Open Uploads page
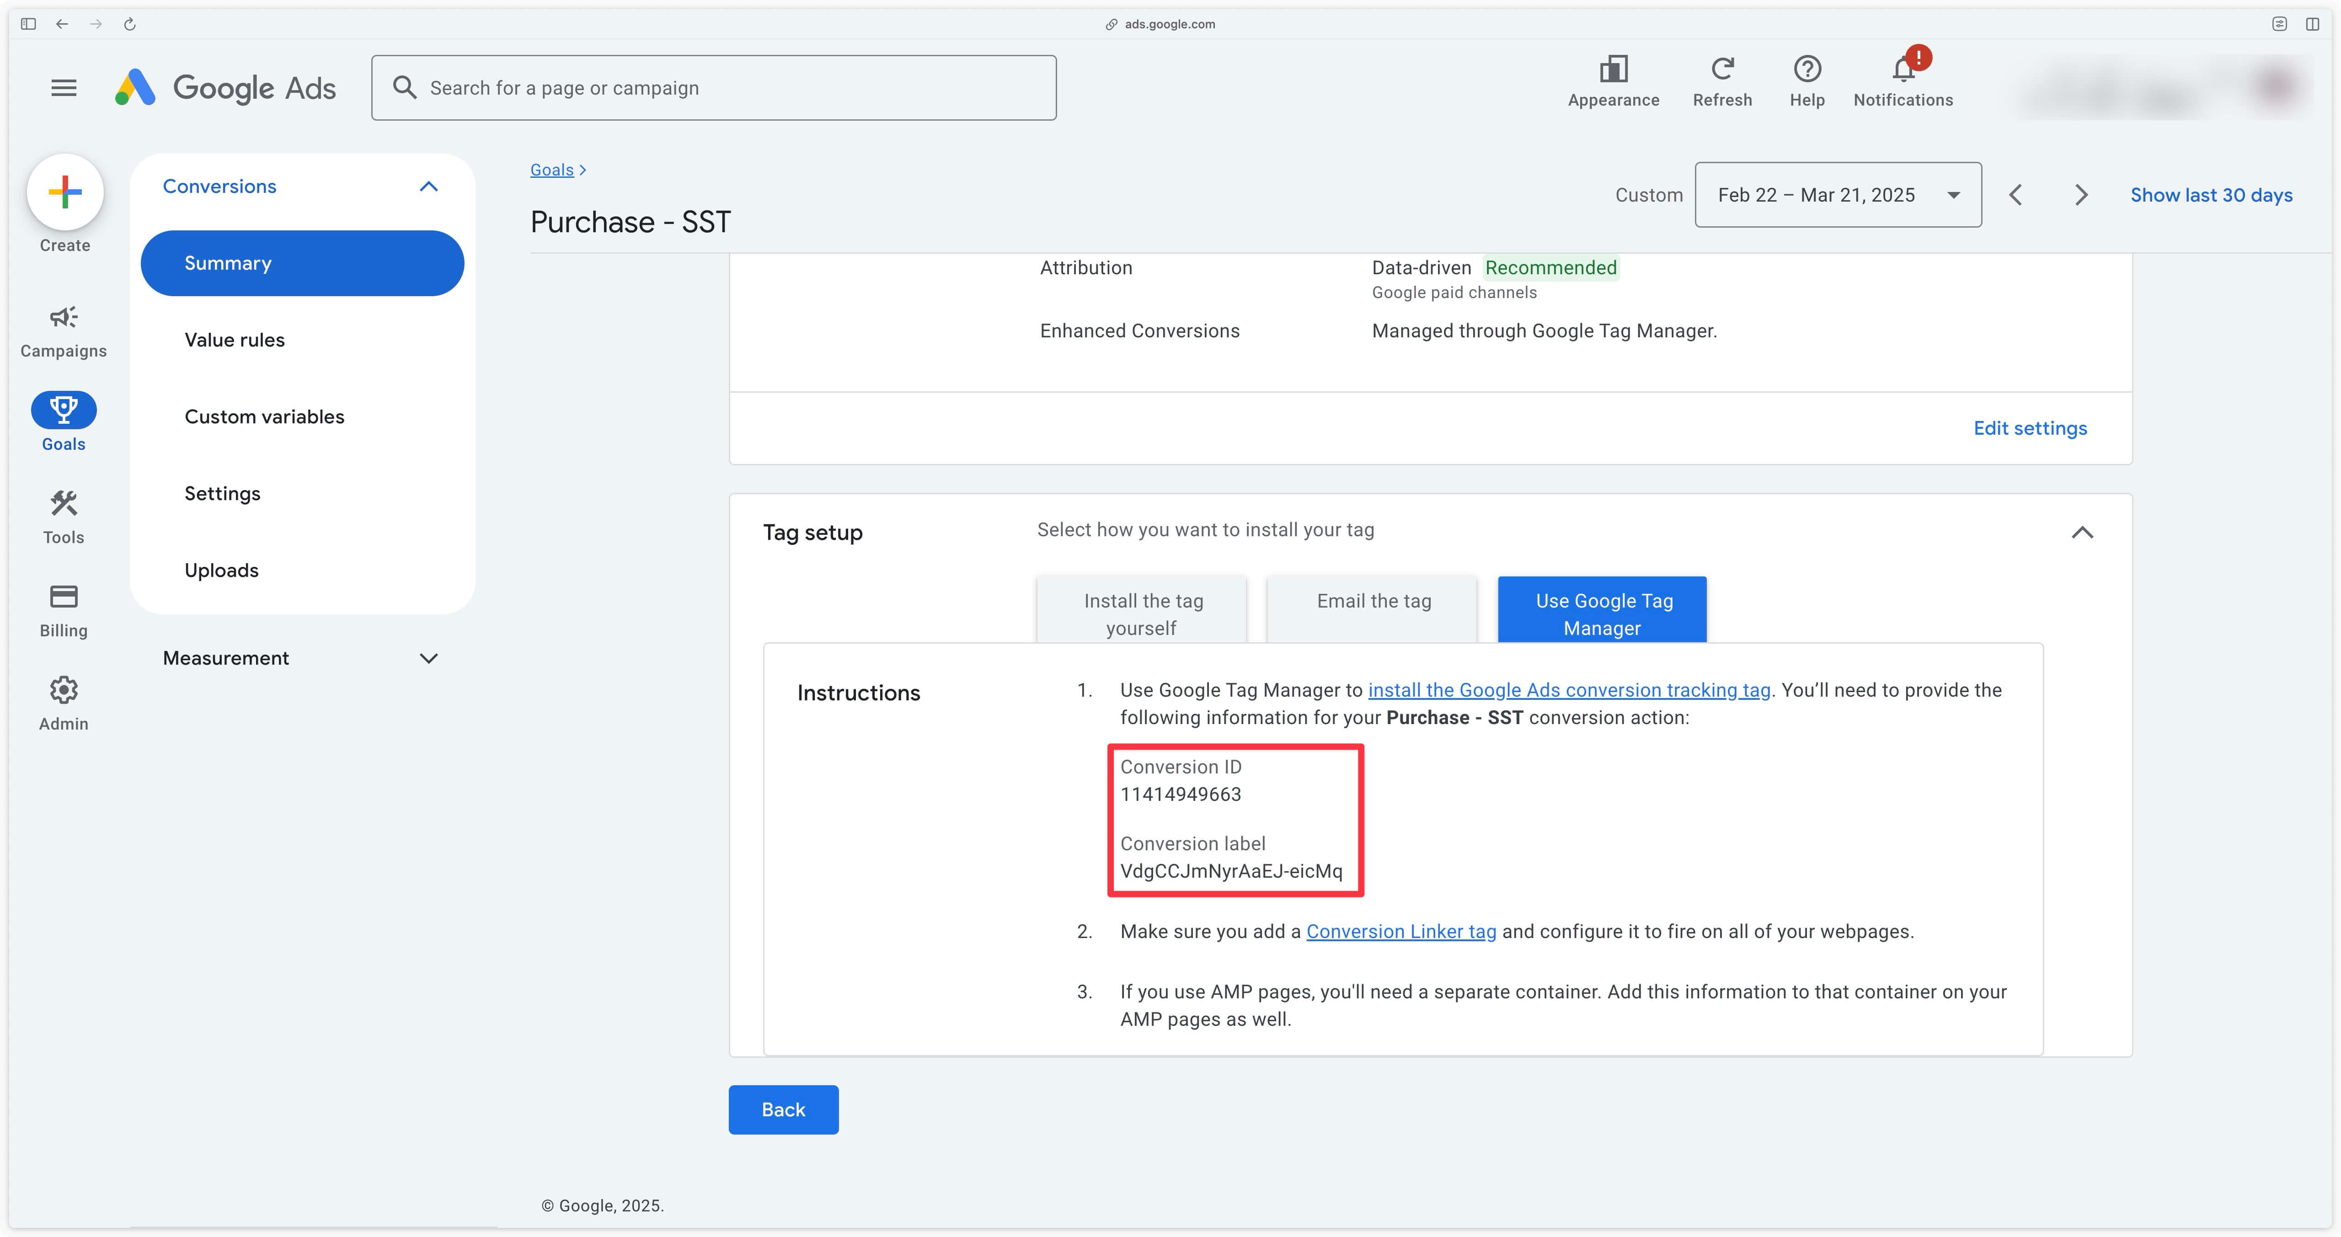 pyautogui.click(x=222, y=570)
